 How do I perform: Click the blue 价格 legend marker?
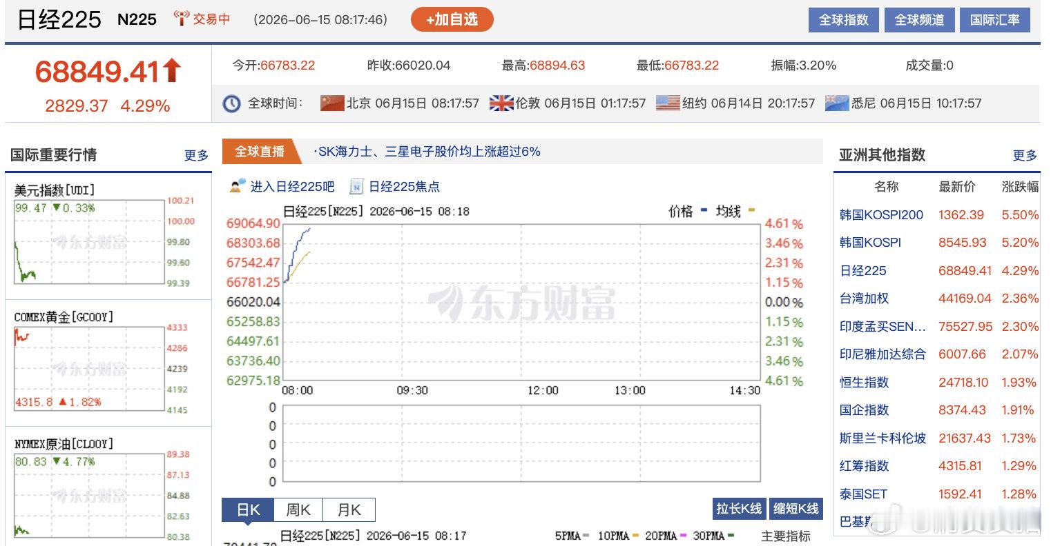[704, 210]
